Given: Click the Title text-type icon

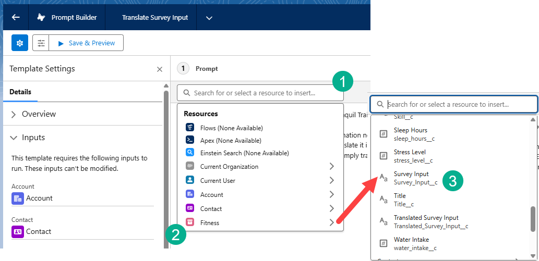Looking at the screenshot, I should click(384, 199).
